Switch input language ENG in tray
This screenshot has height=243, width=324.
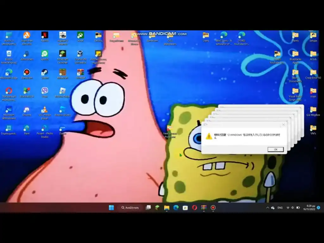pyautogui.click(x=280, y=208)
